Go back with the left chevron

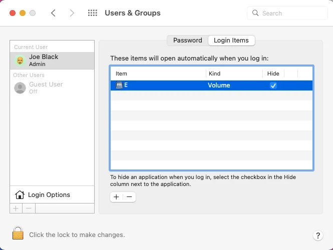pyautogui.click(x=54, y=13)
